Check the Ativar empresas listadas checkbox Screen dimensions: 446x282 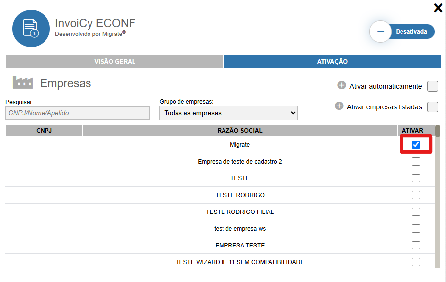[433, 107]
